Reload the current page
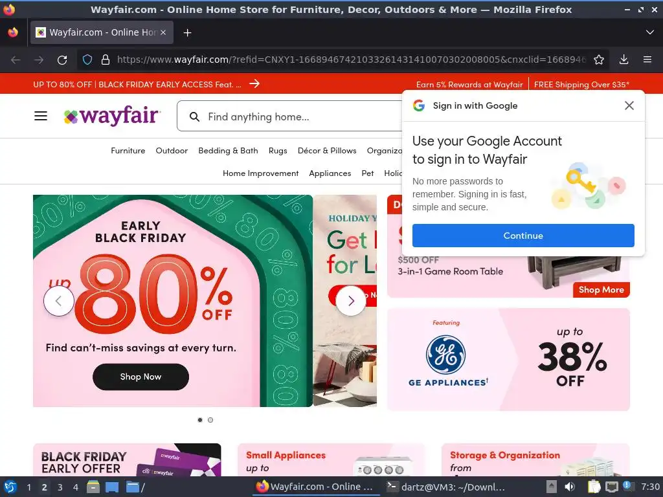The width and height of the screenshot is (663, 497). 62,60
